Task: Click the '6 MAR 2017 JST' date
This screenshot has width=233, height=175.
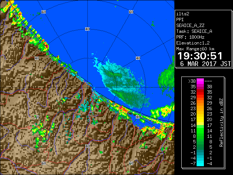Action: pyautogui.click(x=205, y=64)
